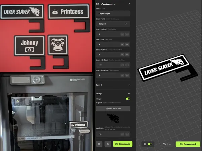Open the history clock icon in the viewer
The width and height of the screenshot is (202, 151).
(164, 144)
